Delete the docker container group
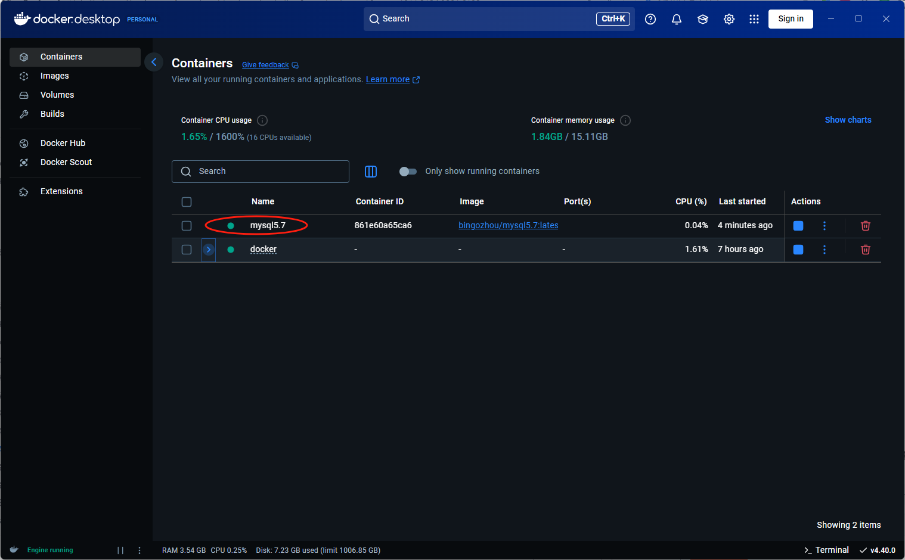The height and width of the screenshot is (560, 905). click(866, 250)
